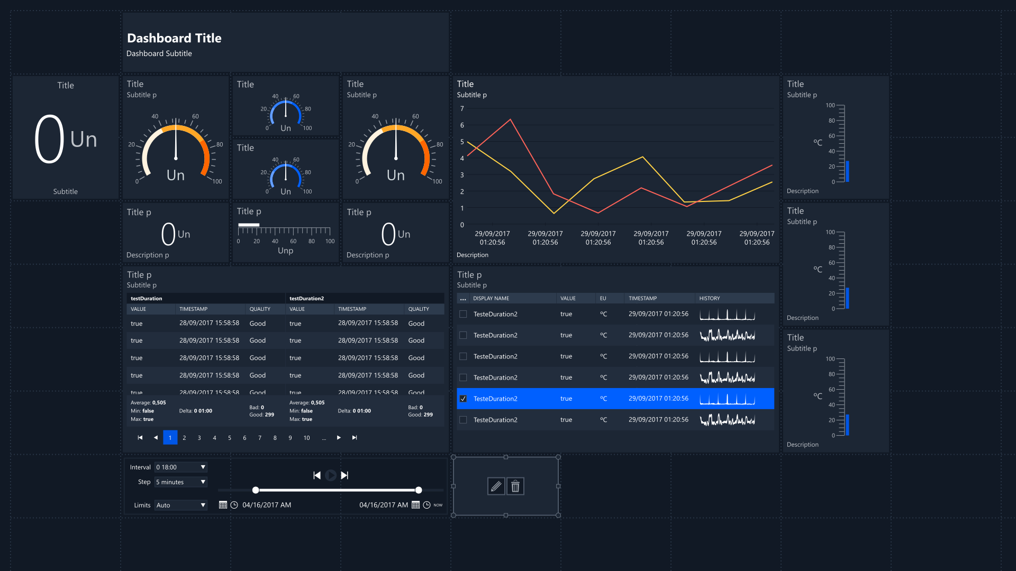Sort by the DISPLAY NAME column header

[x=491, y=298]
